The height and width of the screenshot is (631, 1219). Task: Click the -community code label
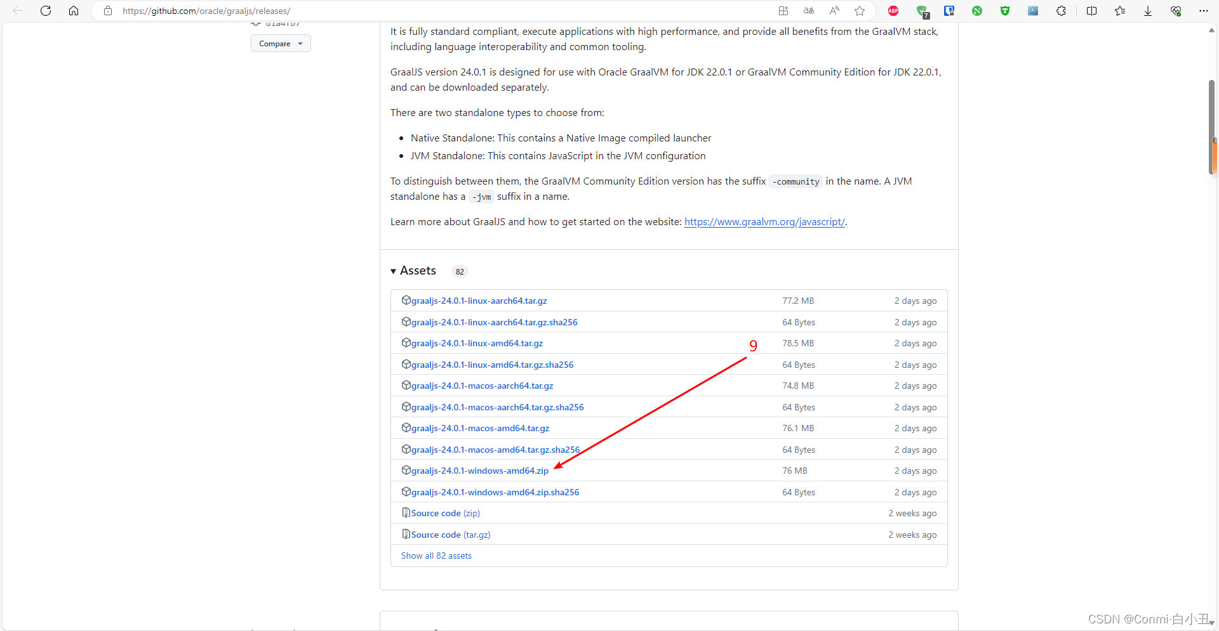[x=796, y=181]
